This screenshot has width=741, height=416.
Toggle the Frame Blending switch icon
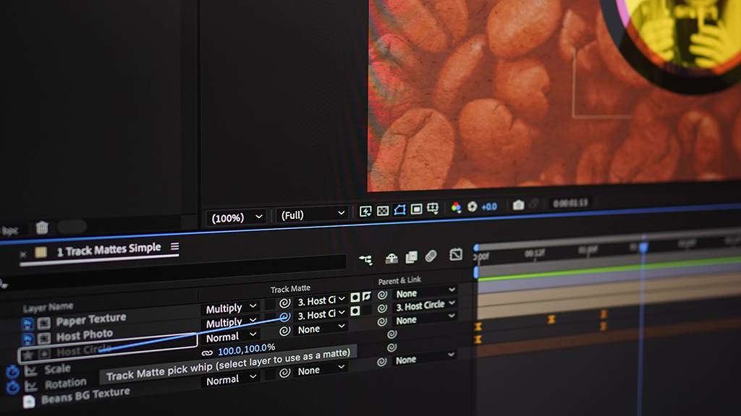tap(412, 256)
